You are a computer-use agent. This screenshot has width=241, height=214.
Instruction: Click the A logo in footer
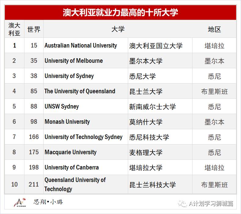coord(20,202)
